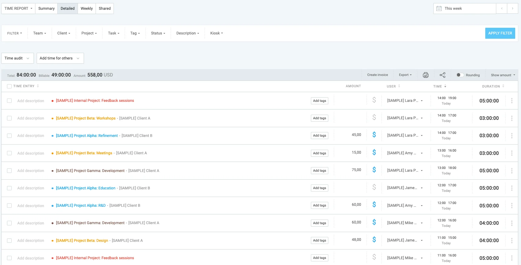
Task: Toggle billable dollar icon for Project Beta: Design
Action: [x=374, y=240]
